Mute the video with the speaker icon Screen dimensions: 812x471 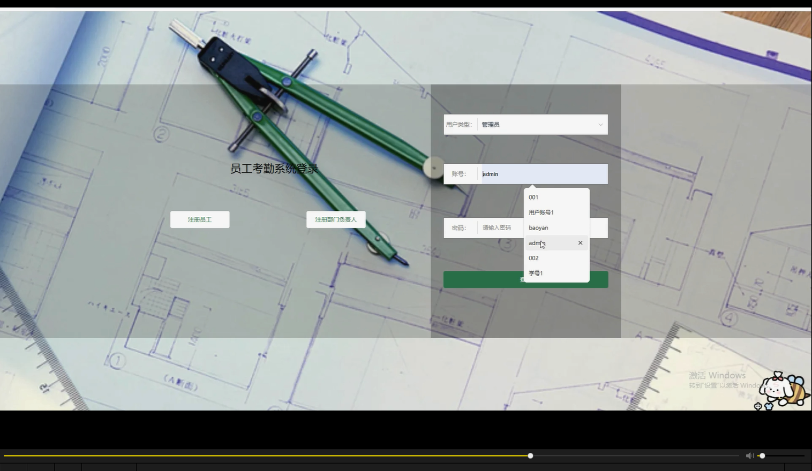pos(749,455)
